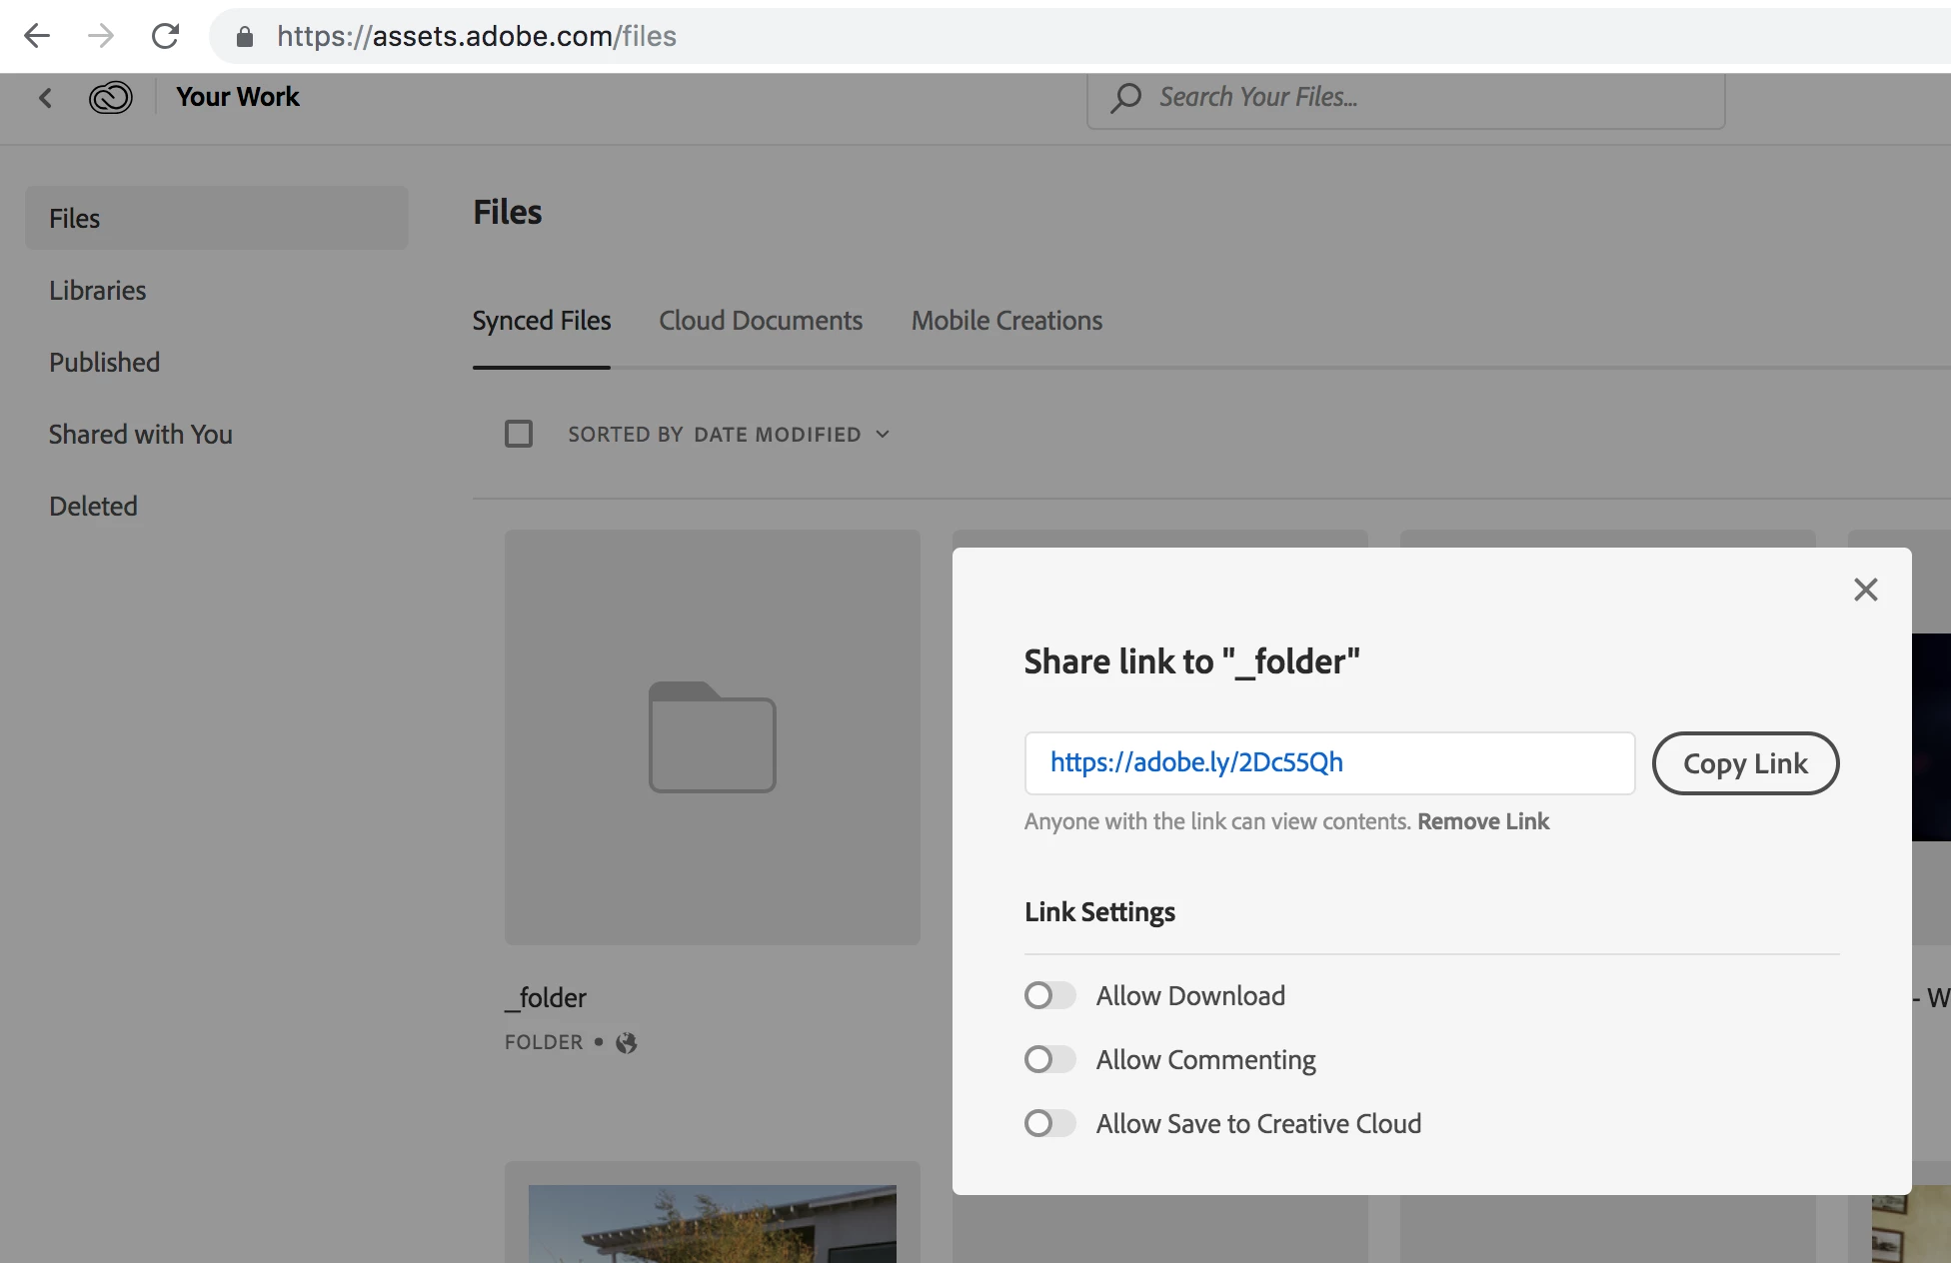Click the globe shared icon under _folder
The width and height of the screenshot is (1951, 1263).
click(x=627, y=1042)
